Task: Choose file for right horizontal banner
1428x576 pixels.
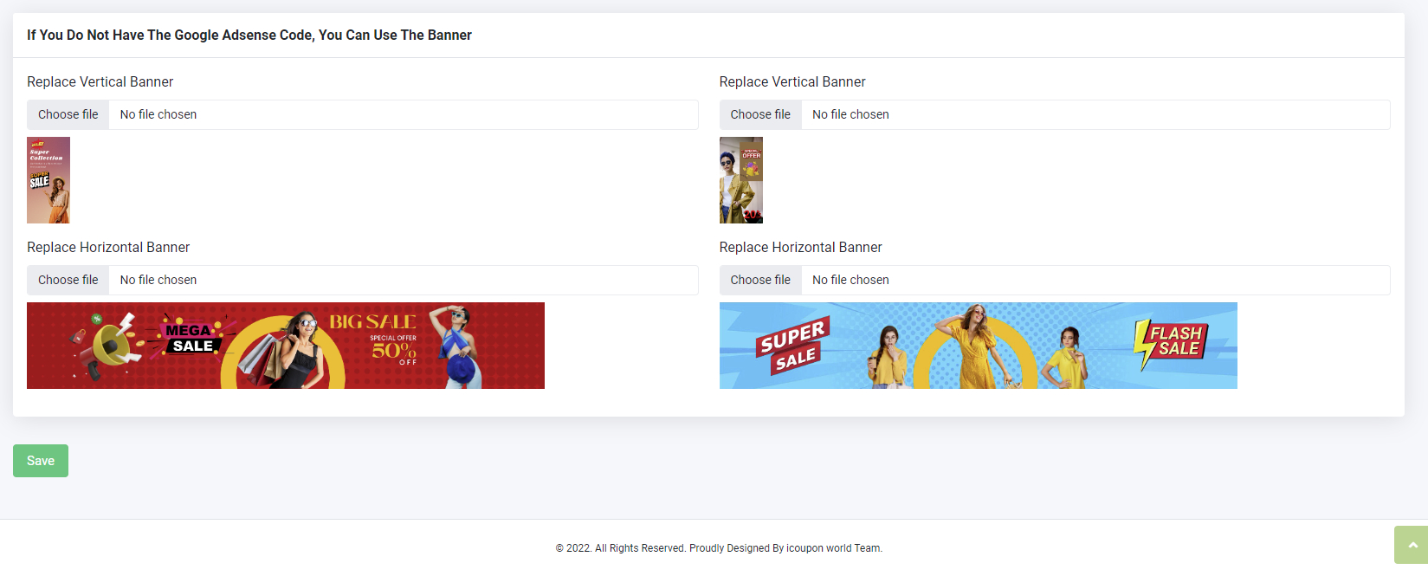Action: [x=760, y=280]
